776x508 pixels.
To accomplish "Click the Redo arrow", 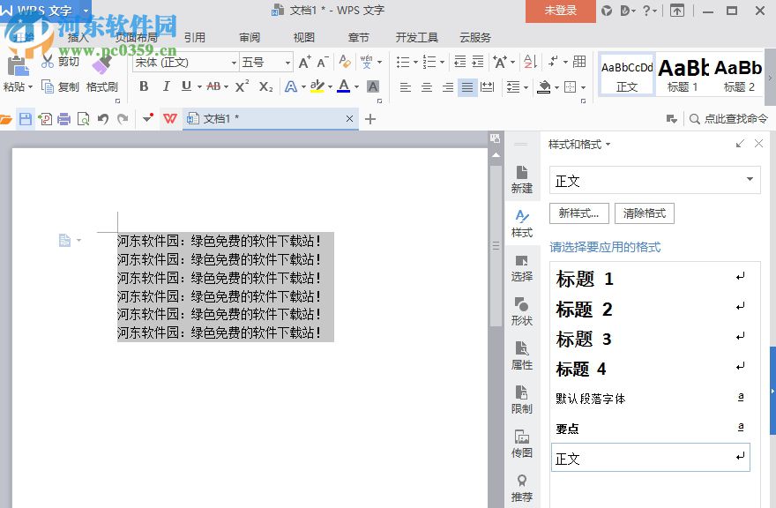I will (123, 119).
